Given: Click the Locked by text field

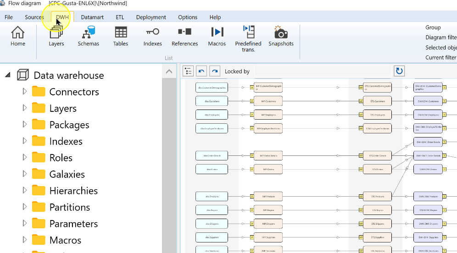Looking at the screenshot, I should click(323, 71).
